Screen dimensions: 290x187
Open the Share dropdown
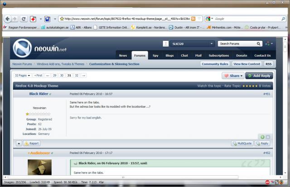coord(233,76)
